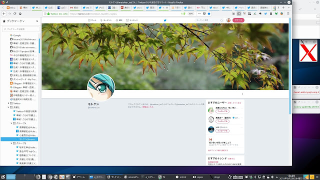Open the Firefox home page icon
Viewport: 320px width, 180px height.
pyautogui.click(x=20, y=13)
